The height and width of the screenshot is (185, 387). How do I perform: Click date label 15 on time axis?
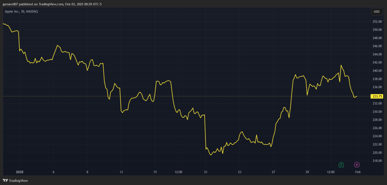155,172
